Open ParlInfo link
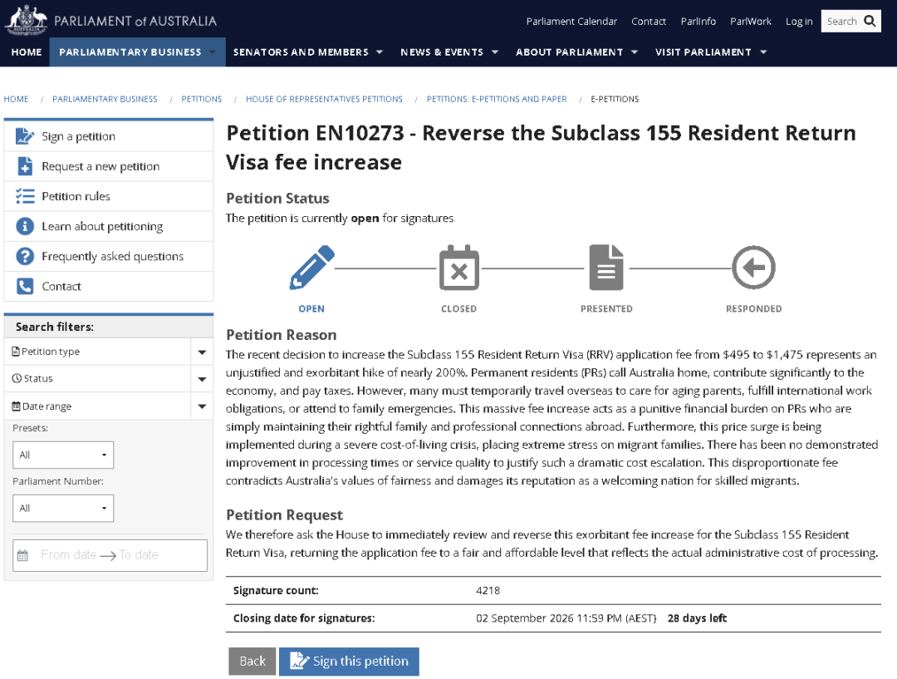Image resolution: width=897 pixels, height=679 pixels. click(698, 21)
